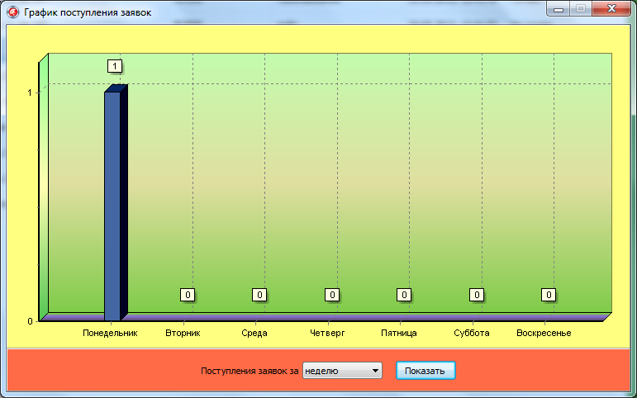Click the Поступления заявок за label
This screenshot has width=637, height=398.
tap(250, 371)
